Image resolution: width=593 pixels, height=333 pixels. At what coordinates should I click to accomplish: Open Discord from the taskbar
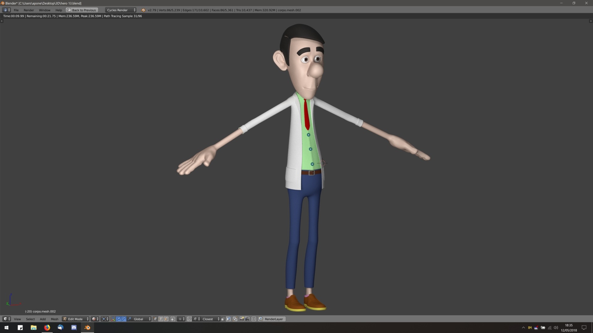click(x=74, y=327)
